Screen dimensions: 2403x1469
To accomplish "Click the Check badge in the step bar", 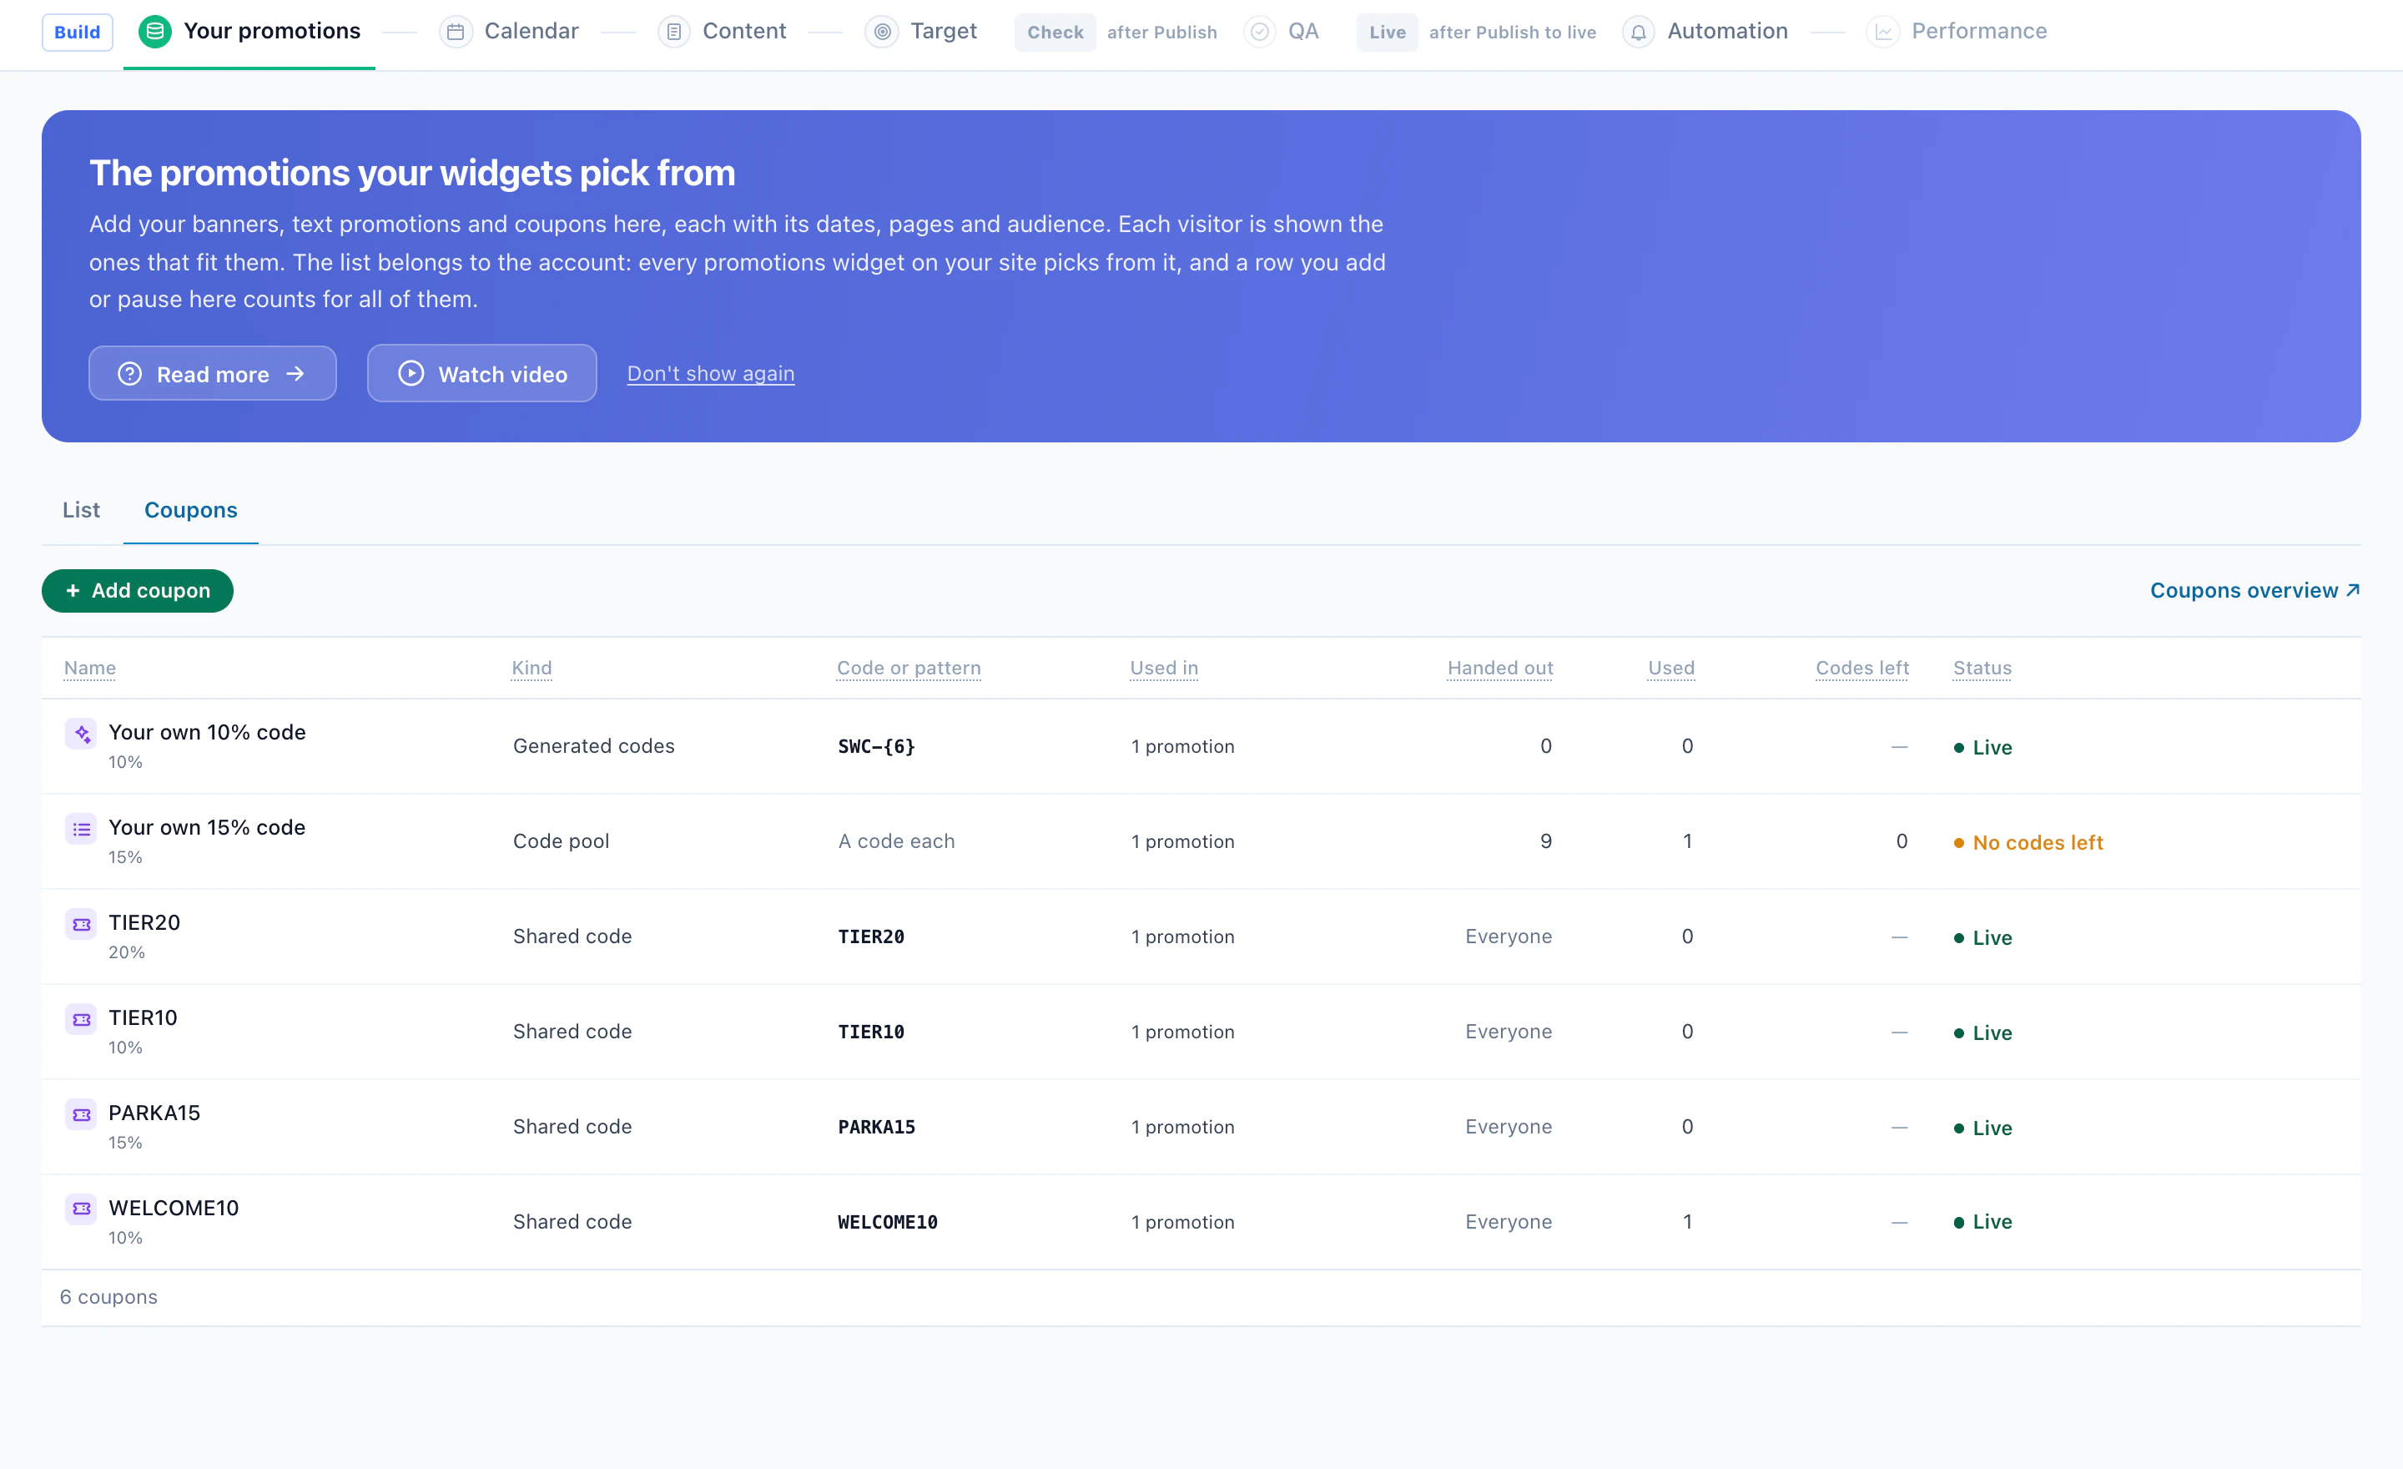I will [1055, 33].
